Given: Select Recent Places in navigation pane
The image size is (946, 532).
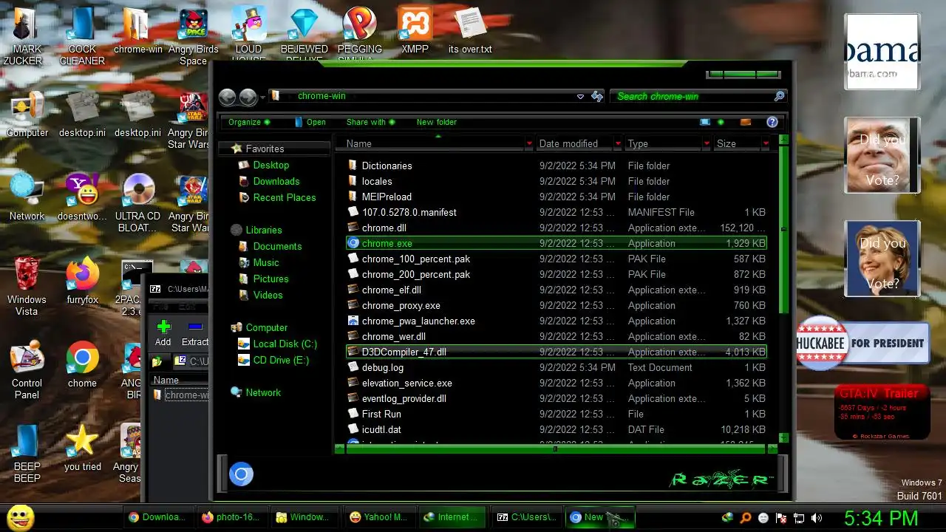Looking at the screenshot, I should click(x=284, y=197).
